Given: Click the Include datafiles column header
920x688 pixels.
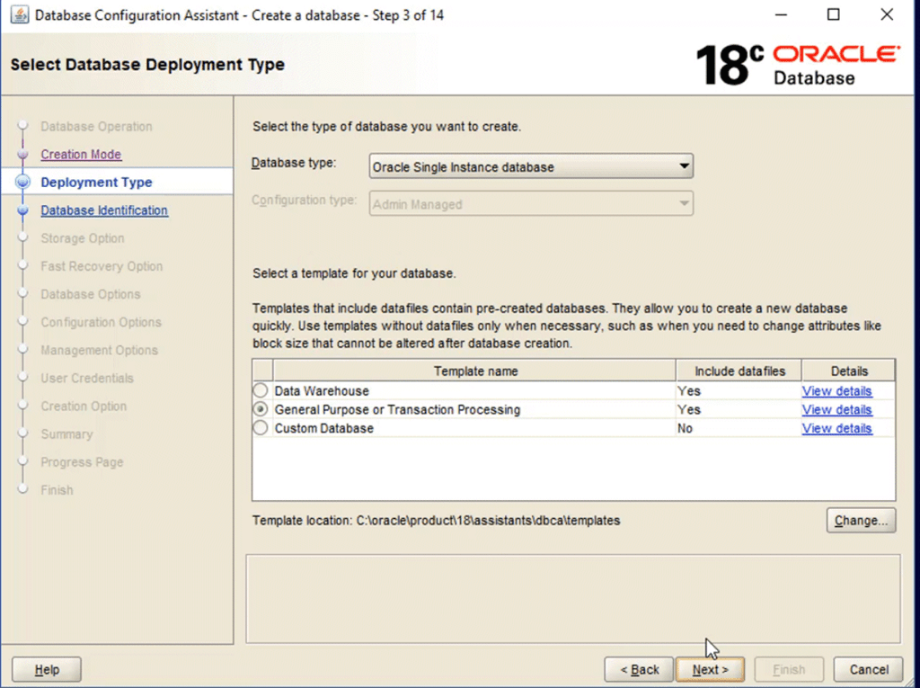Looking at the screenshot, I should [739, 371].
